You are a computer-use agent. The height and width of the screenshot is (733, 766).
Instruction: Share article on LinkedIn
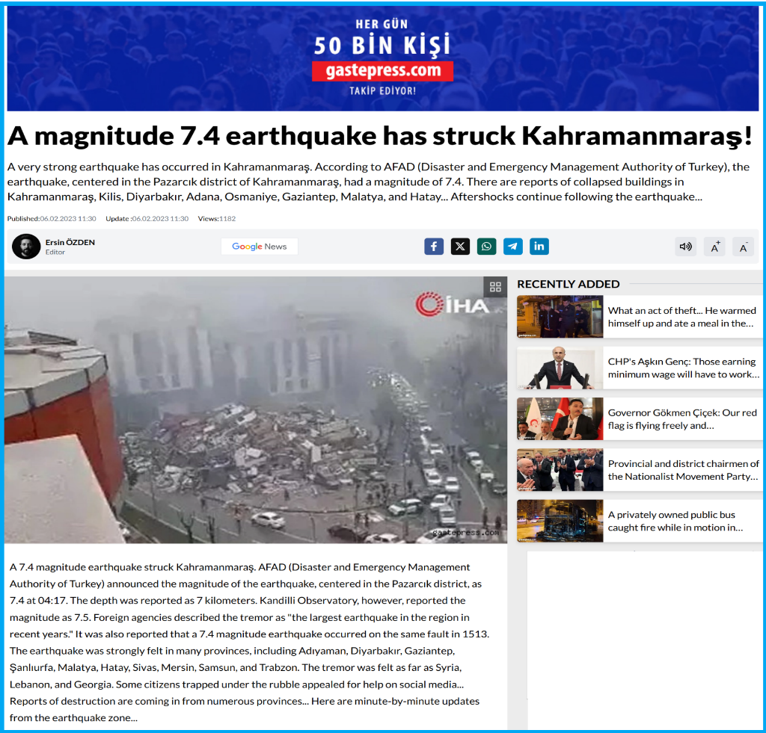(x=539, y=247)
